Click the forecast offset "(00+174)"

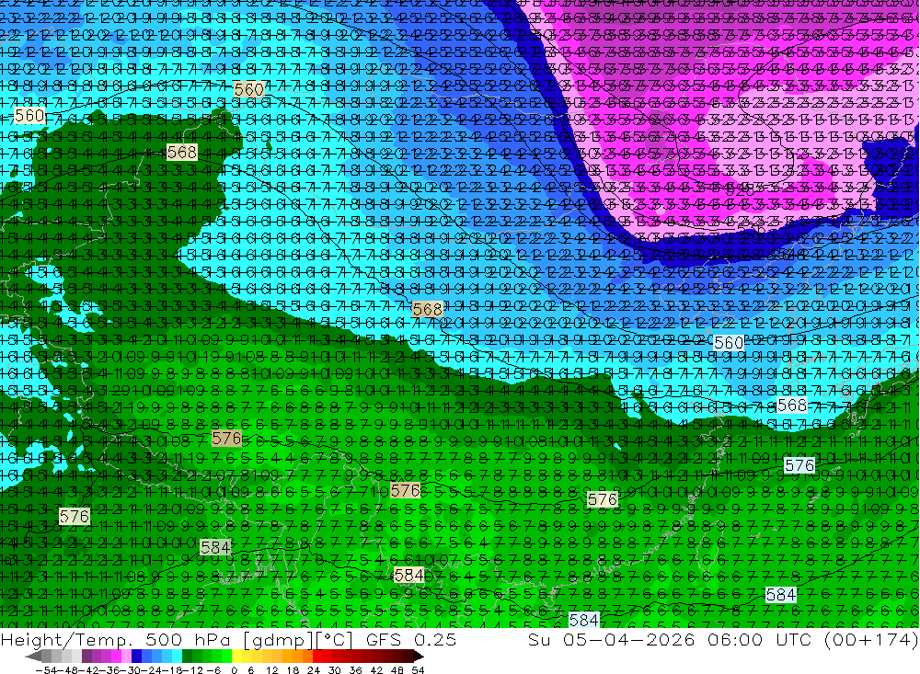(870, 640)
